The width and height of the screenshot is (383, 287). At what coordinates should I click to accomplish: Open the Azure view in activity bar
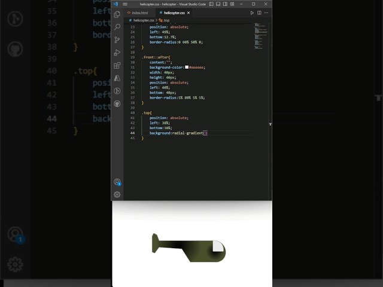click(117, 78)
